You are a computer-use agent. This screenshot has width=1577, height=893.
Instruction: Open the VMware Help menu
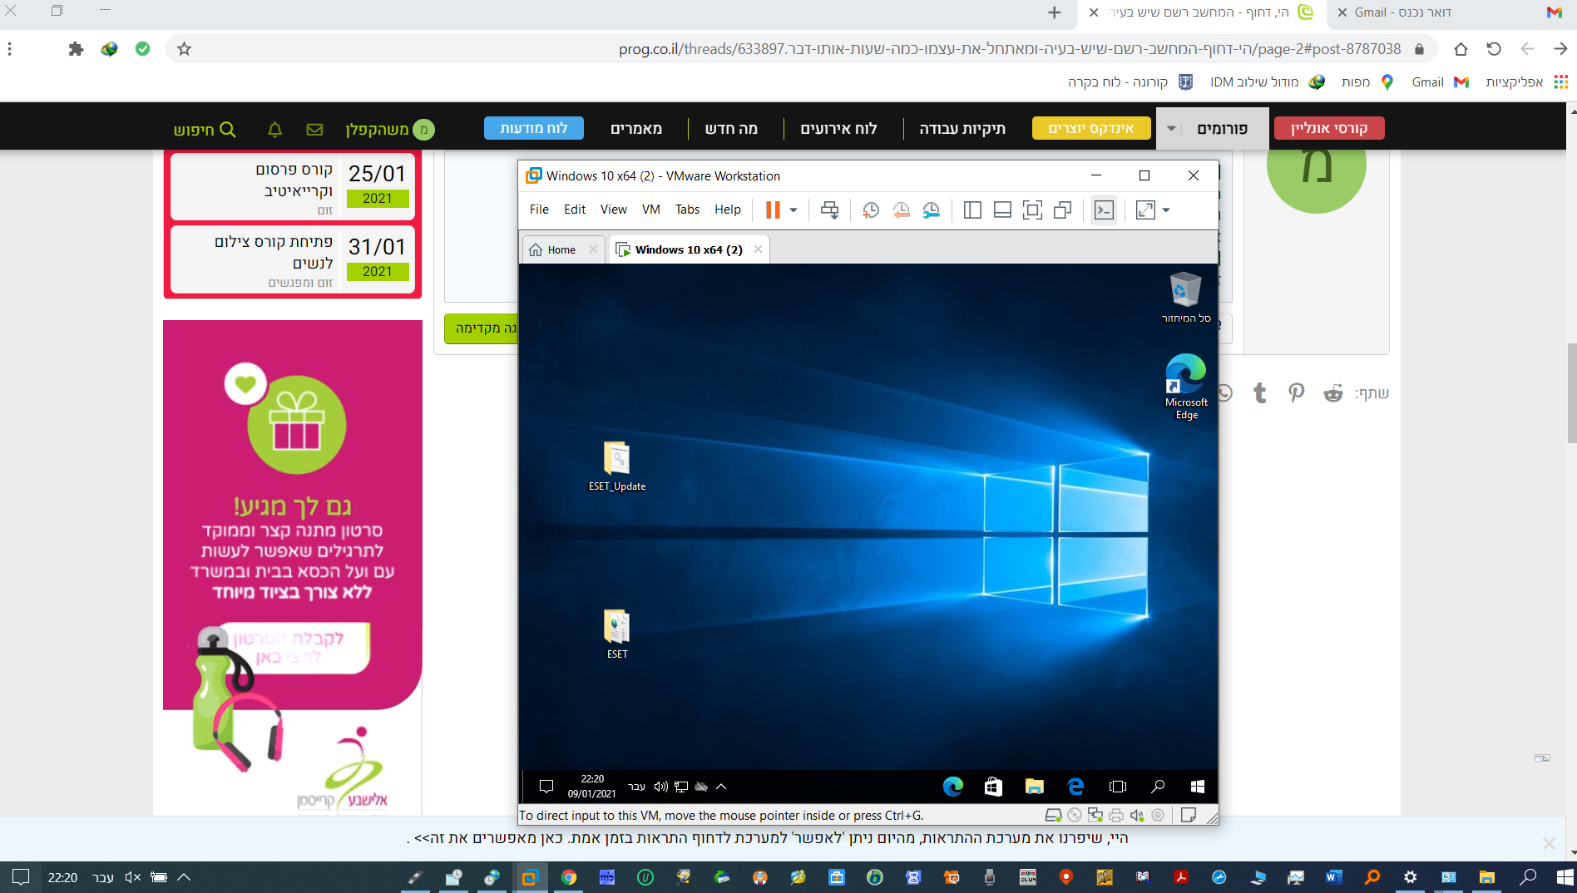(x=728, y=210)
